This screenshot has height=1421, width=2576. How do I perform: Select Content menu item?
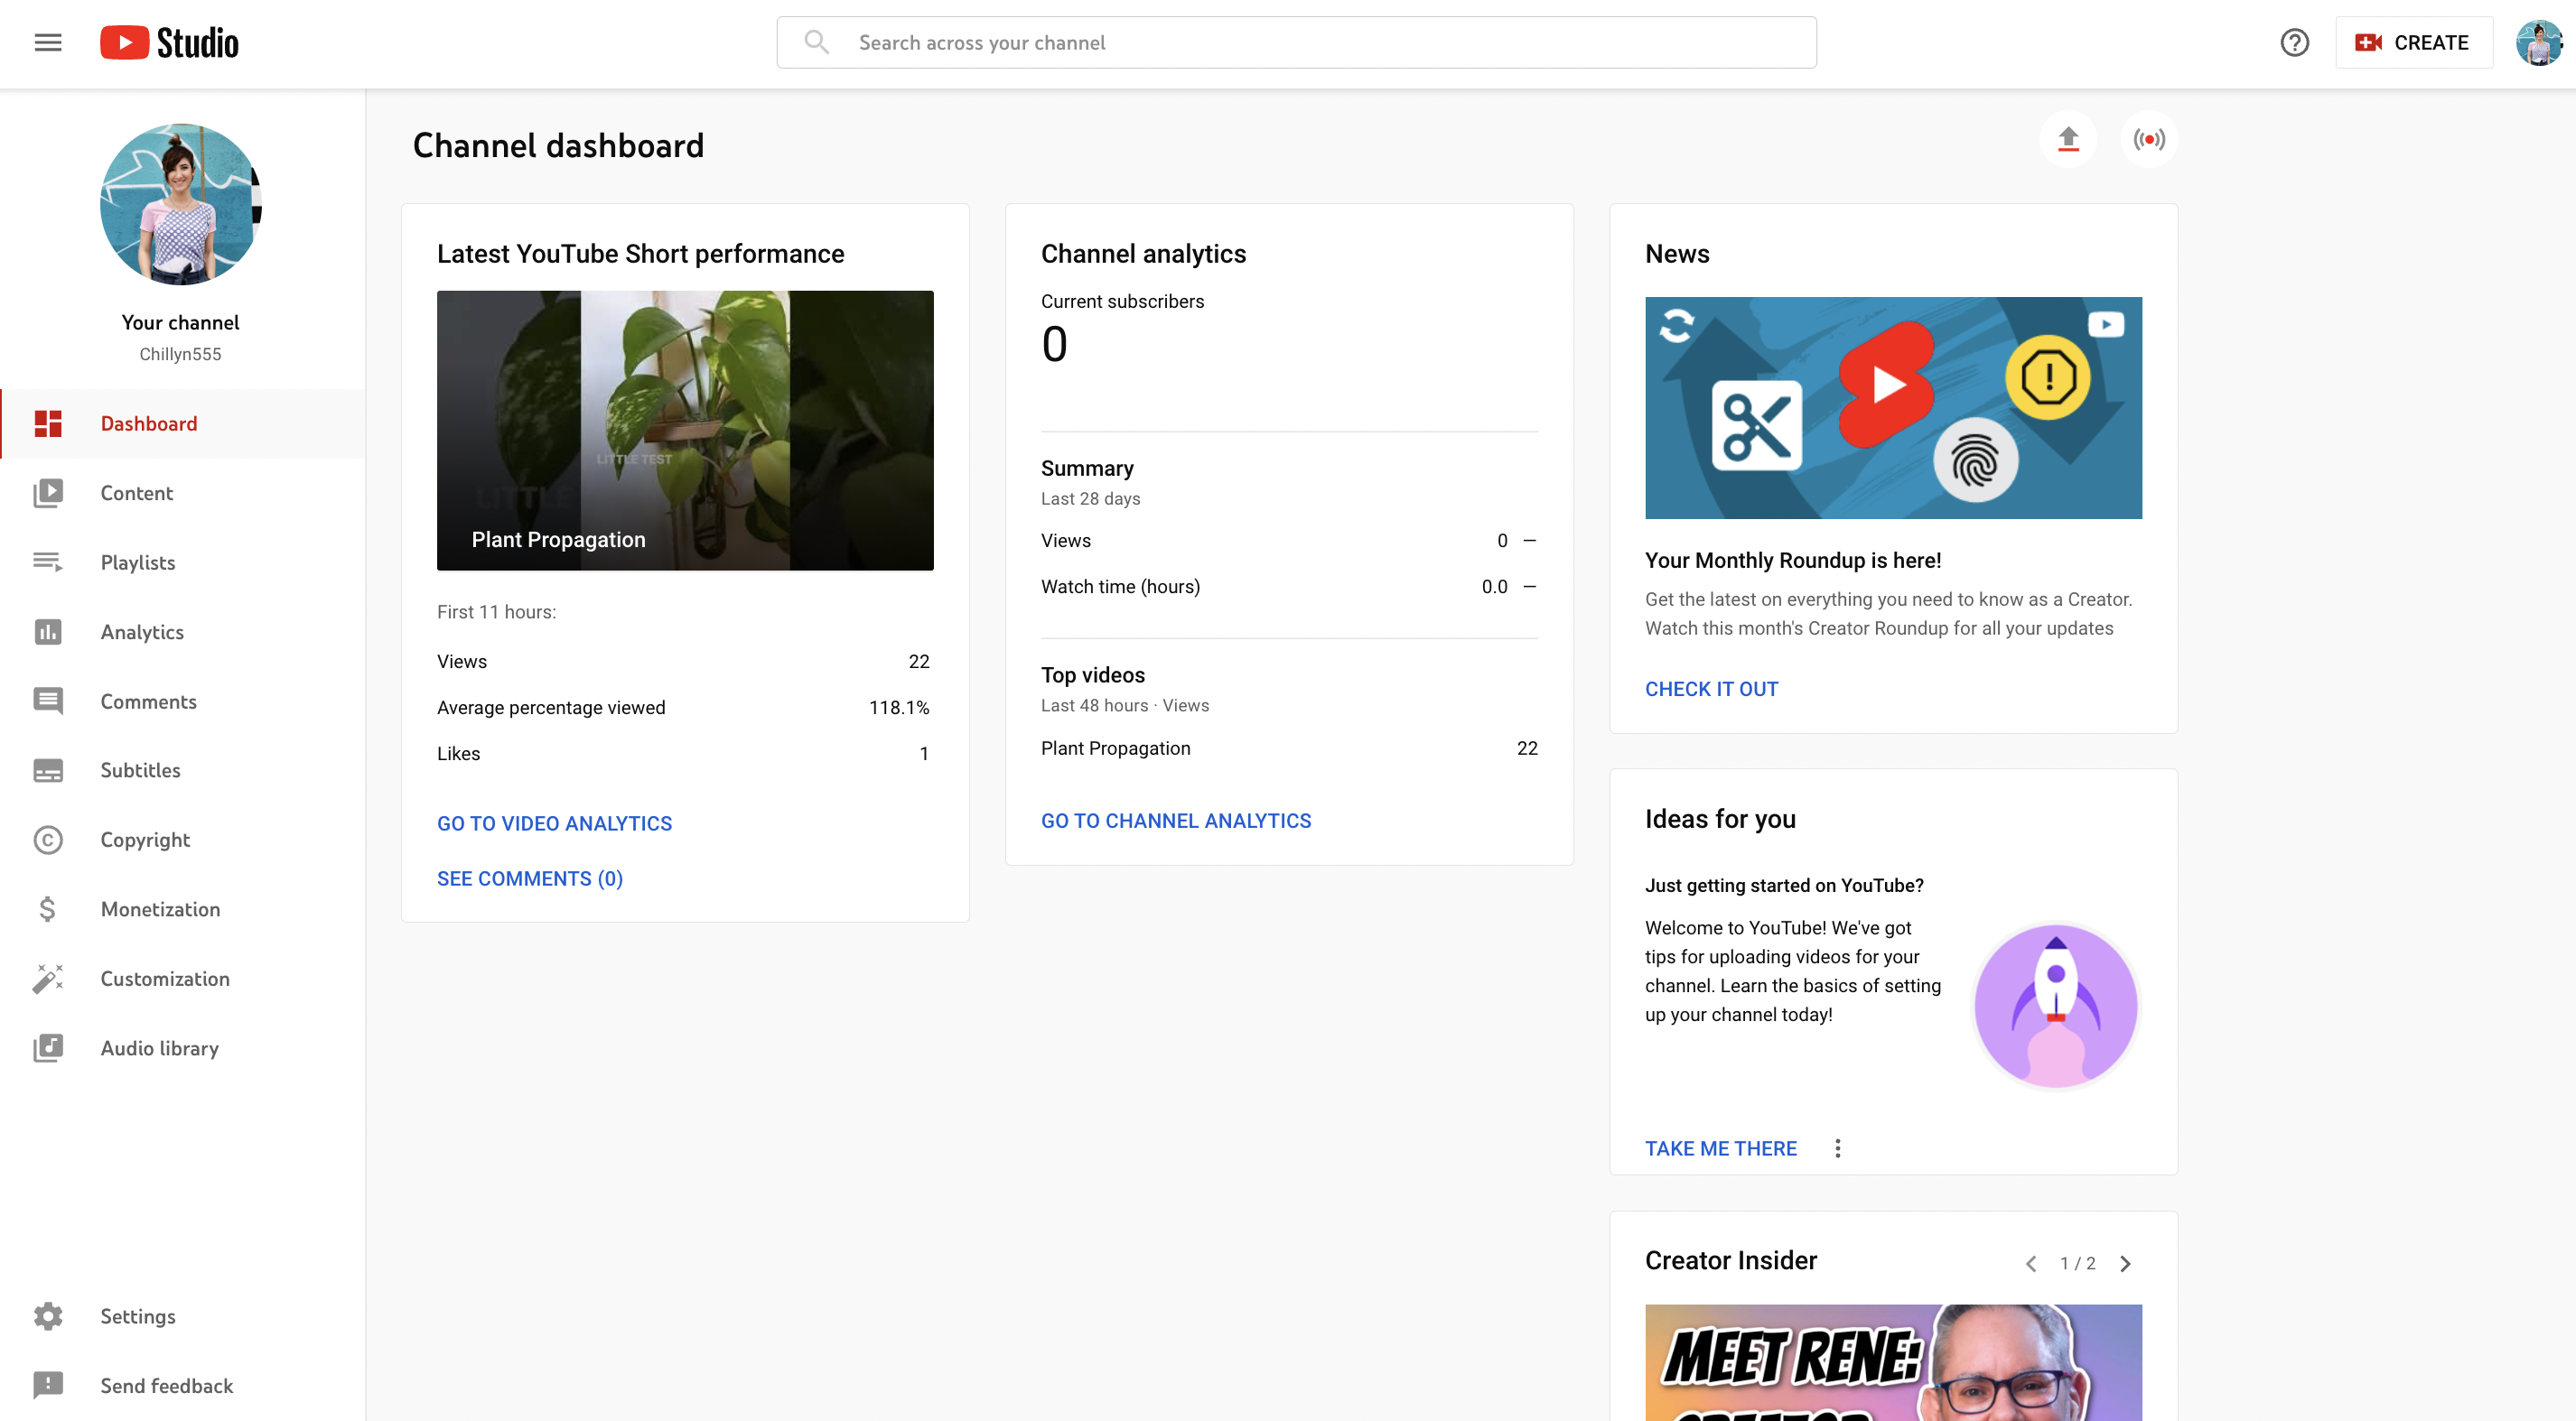[x=136, y=492]
